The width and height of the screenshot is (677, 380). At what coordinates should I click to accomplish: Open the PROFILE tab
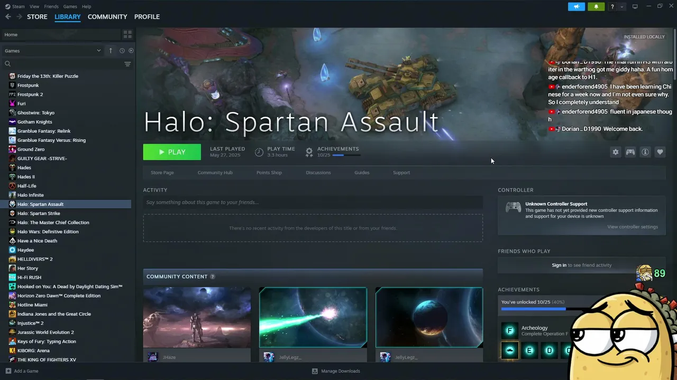(147, 17)
